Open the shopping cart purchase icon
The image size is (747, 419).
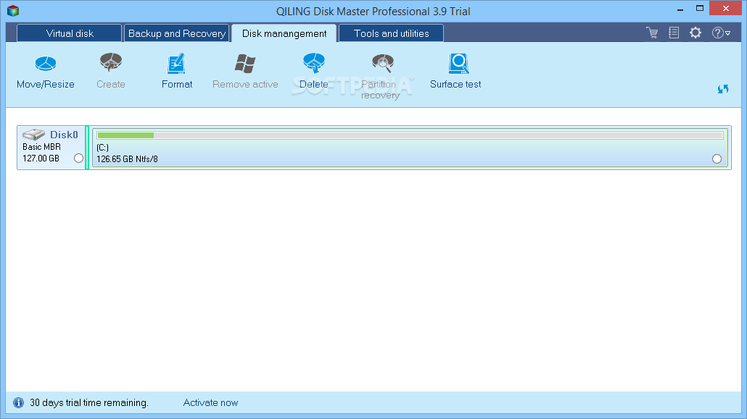[652, 33]
